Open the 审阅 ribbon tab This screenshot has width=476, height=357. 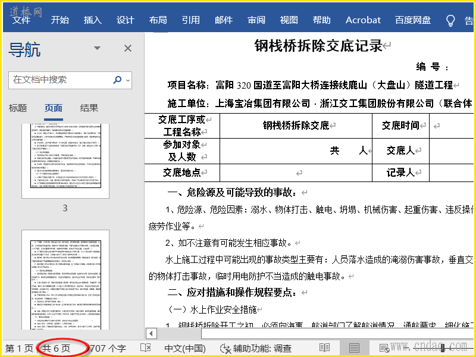pos(256,20)
